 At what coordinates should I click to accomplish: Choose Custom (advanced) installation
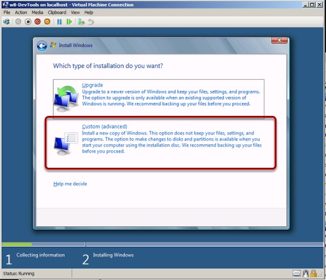point(161,142)
